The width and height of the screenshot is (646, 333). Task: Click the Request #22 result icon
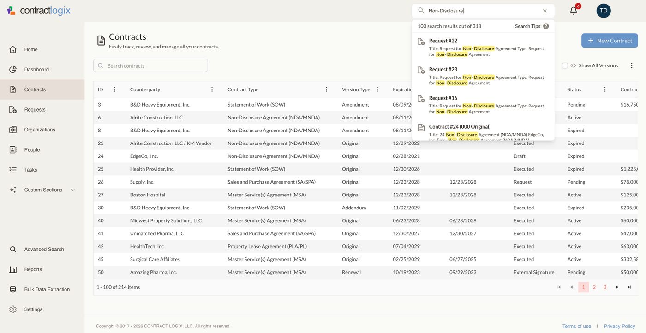click(x=421, y=42)
